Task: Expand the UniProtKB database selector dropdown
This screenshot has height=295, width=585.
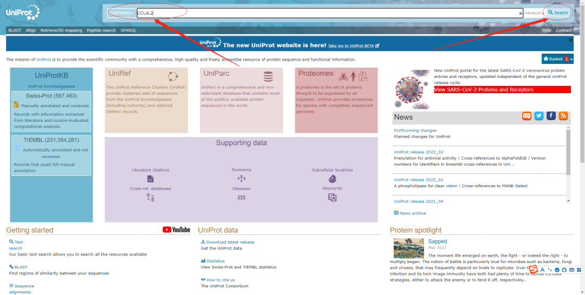Action: pos(122,13)
